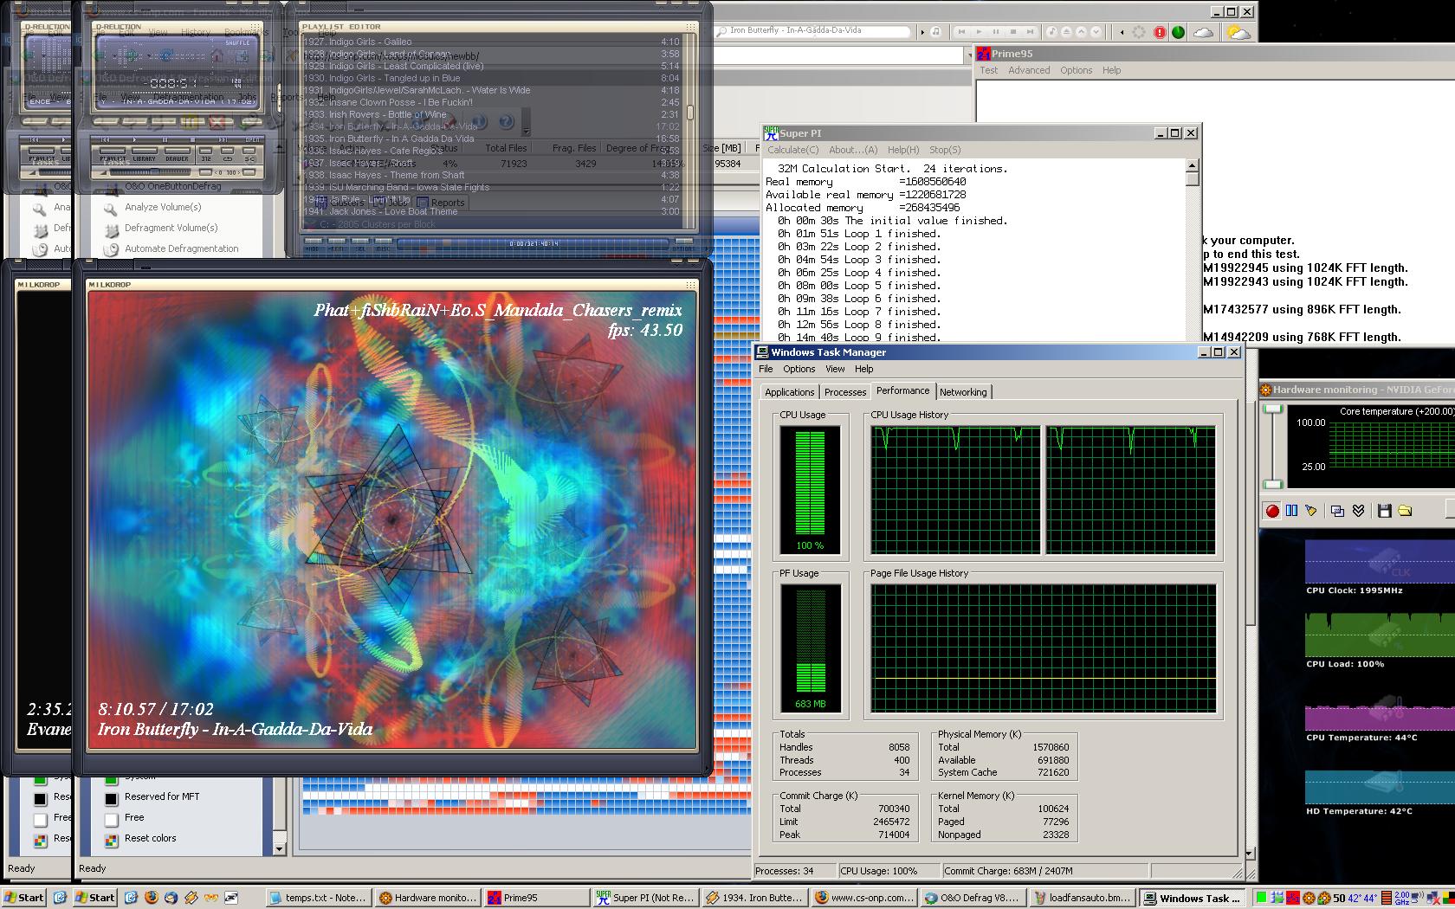Click the red exclamation alert icon in browser toolbar
Viewport: 1455px width, 909px height.
(x=1160, y=33)
